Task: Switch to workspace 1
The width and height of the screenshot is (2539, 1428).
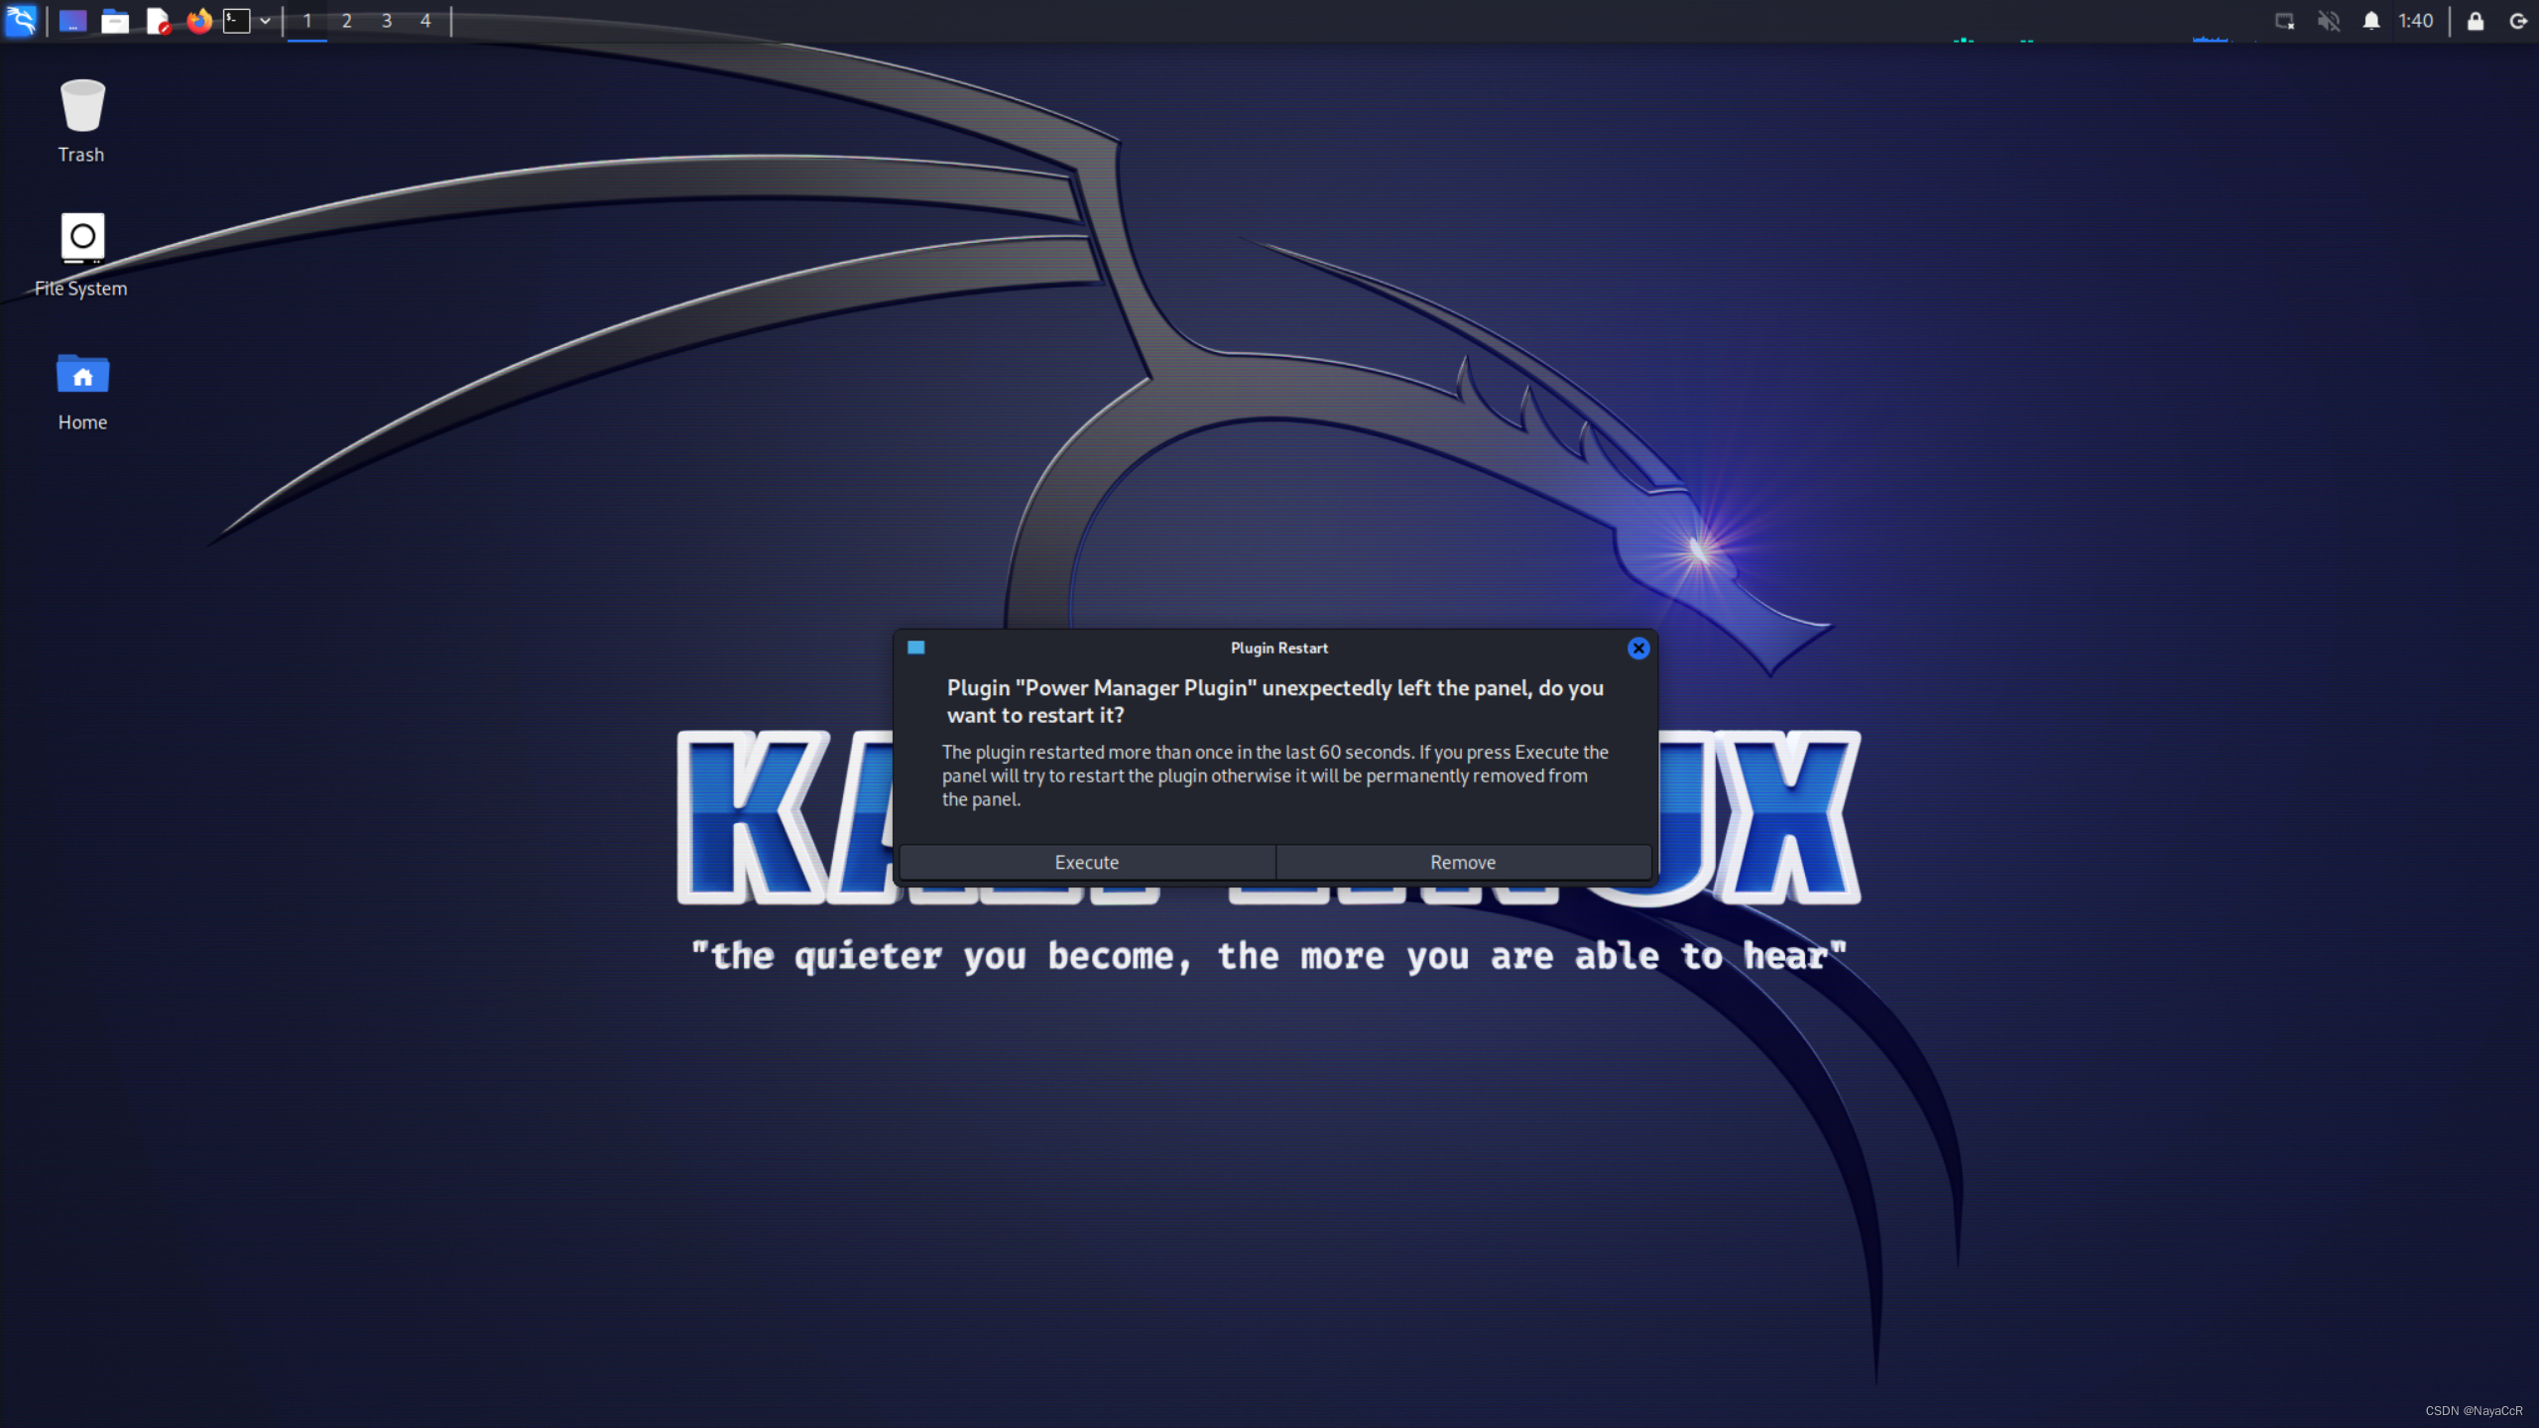Action: [x=307, y=21]
